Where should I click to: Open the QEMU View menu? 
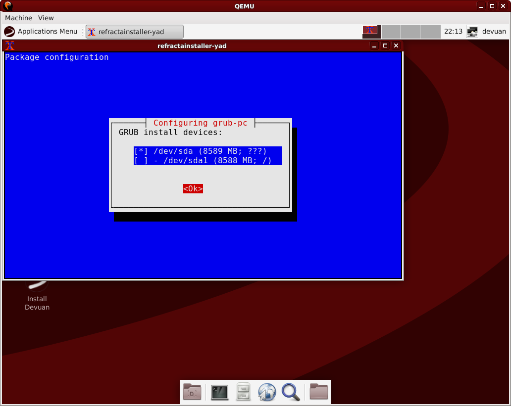coord(46,18)
